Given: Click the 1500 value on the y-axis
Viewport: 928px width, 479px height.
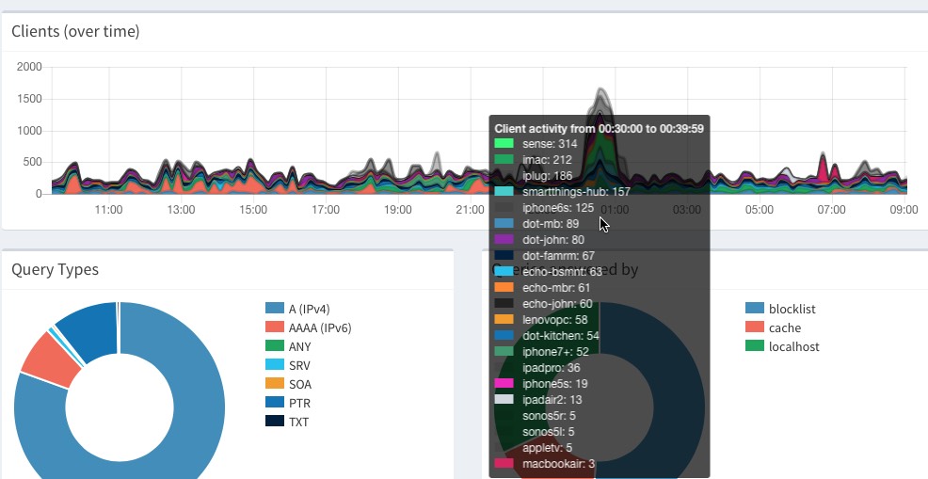Looking at the screenshot, I should tap(29, 99).
